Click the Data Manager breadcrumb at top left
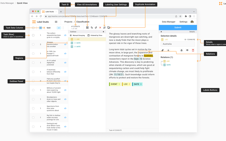 pyautogui.click(x=7, y=3)
